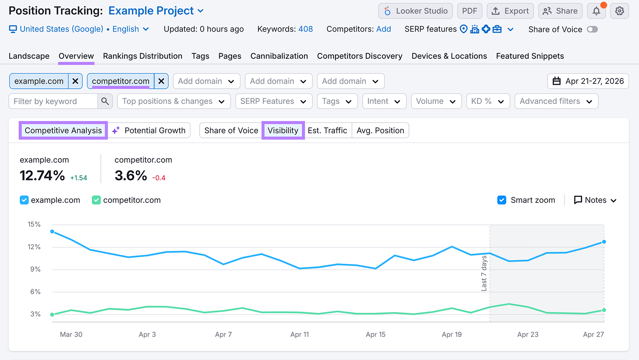Open the Cannibalization tab

tap(279, 56)
